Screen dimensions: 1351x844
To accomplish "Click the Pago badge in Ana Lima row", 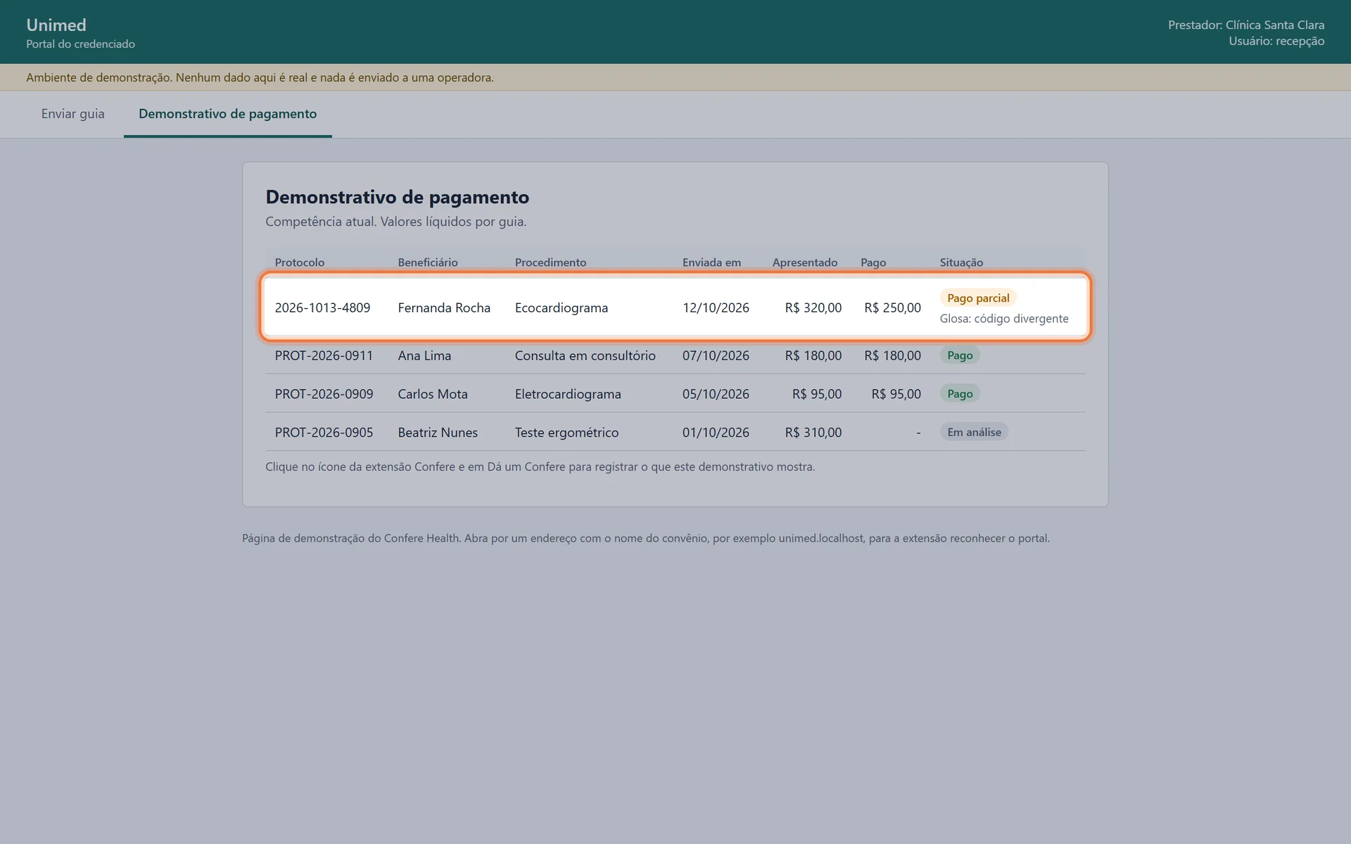I will (960, 355).
